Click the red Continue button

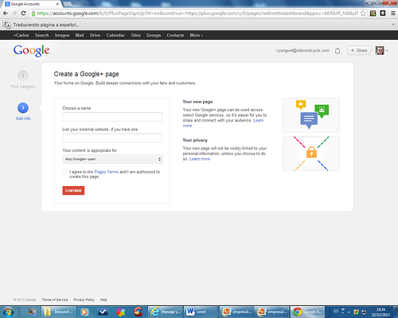[x=73, y=191]
